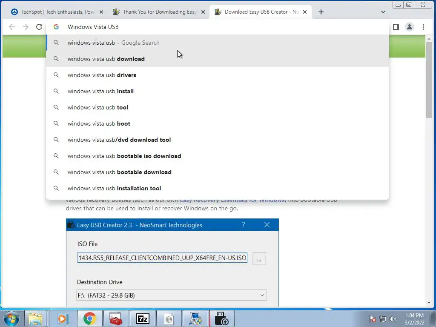
Task: Open the Destination Drive dropdown
Action: click(x=172, y=295)
